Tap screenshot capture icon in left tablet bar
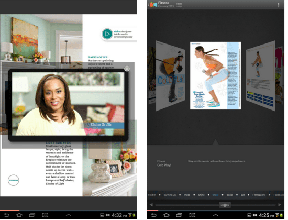 click(45, 215)
